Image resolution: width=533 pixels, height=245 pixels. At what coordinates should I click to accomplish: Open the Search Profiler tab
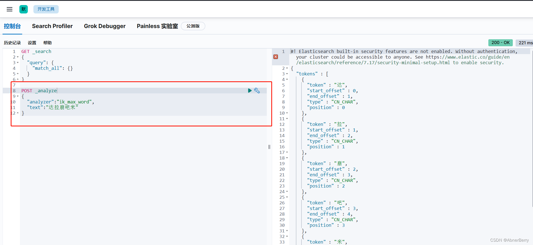pyautogui.click(x=52, y=26)
